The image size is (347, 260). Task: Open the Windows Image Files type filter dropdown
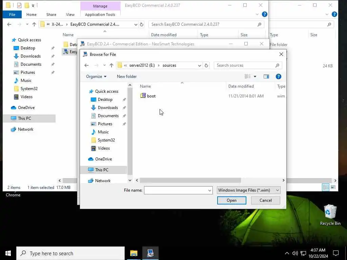coord(249,190)
